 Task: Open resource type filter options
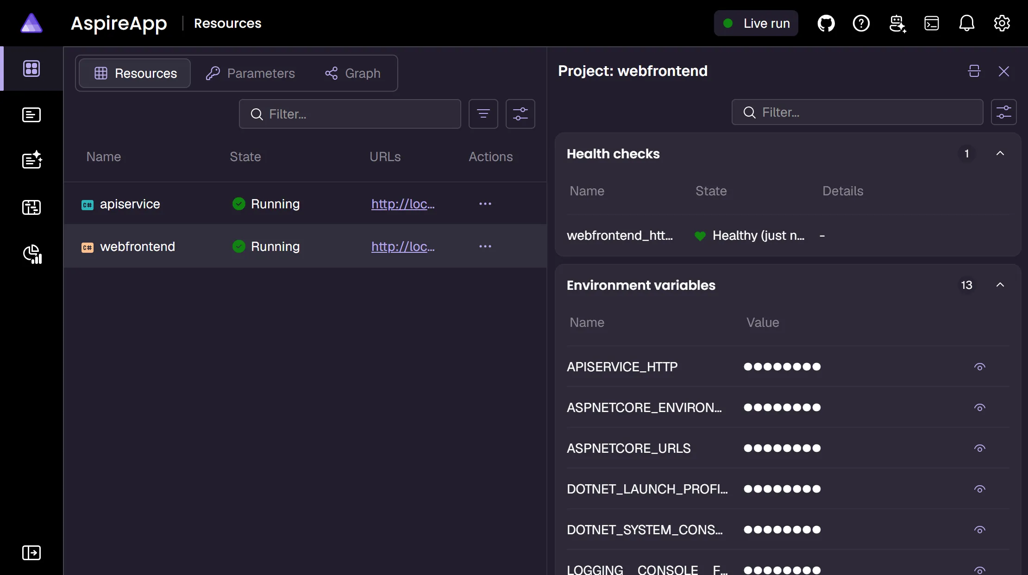[483, 114]
